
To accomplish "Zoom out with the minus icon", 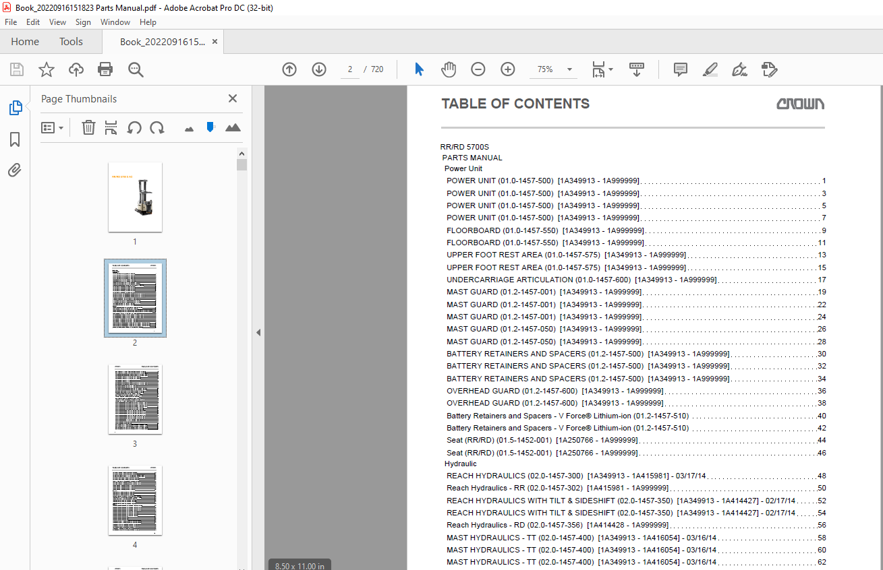I will (478, 69).
